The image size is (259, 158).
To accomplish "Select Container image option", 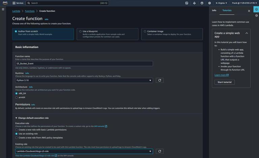I will pos(172,34).
